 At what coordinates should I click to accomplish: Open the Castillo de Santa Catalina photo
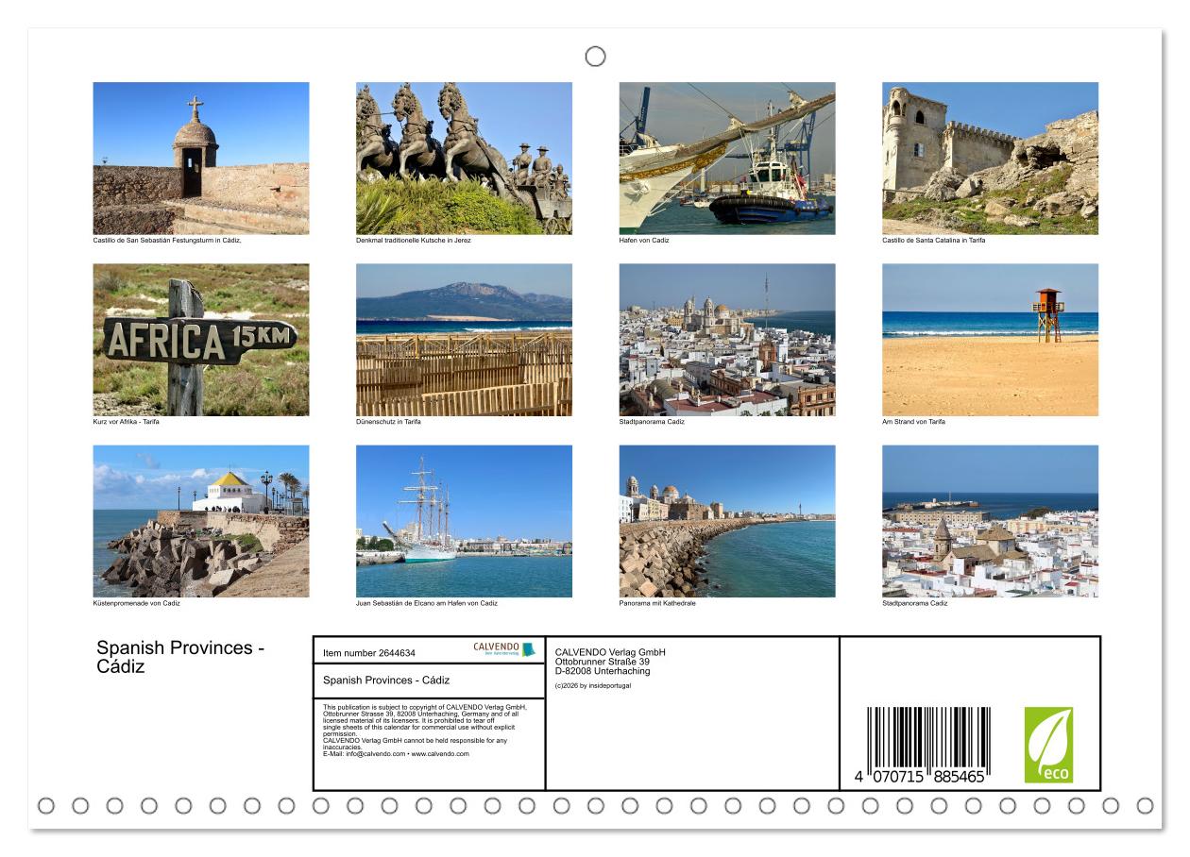tap(990, 159)
